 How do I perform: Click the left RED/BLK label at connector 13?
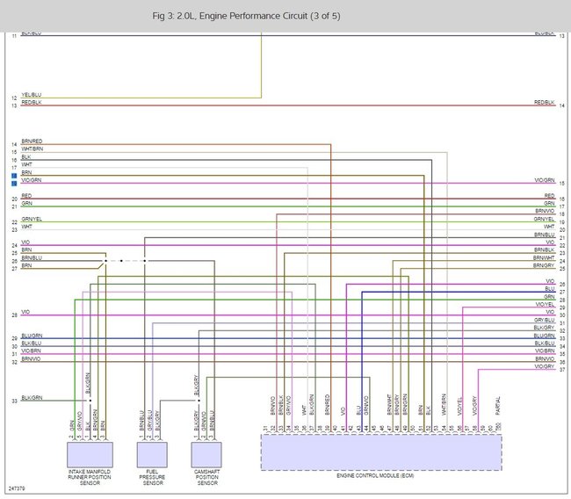click(32, 103)
